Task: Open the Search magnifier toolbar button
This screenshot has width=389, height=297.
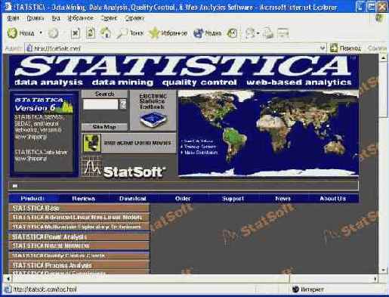Action: pos(122,33)
